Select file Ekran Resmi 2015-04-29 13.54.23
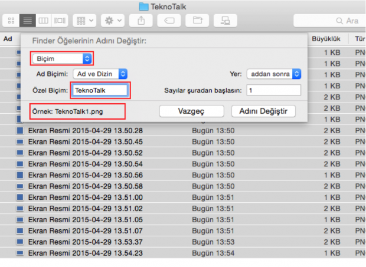This screenshot has height=267, width=366. [86, 253]
